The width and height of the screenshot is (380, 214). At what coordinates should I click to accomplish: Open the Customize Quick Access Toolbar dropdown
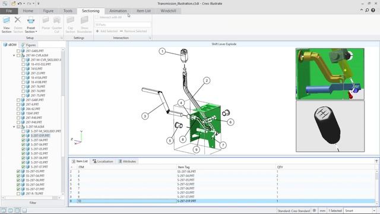38,4
